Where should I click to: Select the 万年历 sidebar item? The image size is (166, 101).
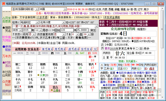point(7,56)
